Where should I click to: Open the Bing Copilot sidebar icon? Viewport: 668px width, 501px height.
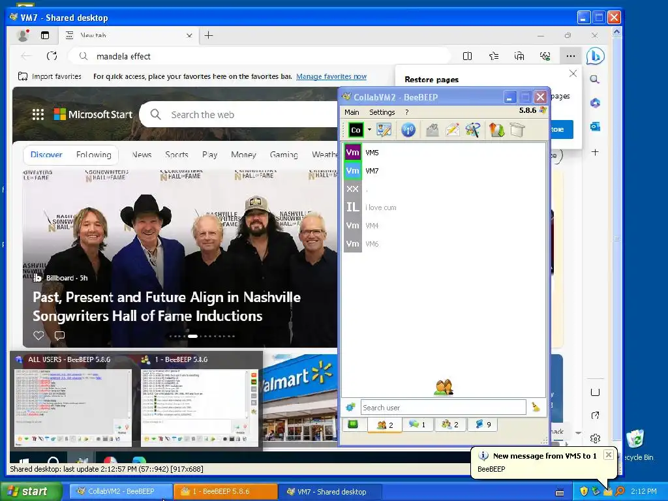pos(595,56)
